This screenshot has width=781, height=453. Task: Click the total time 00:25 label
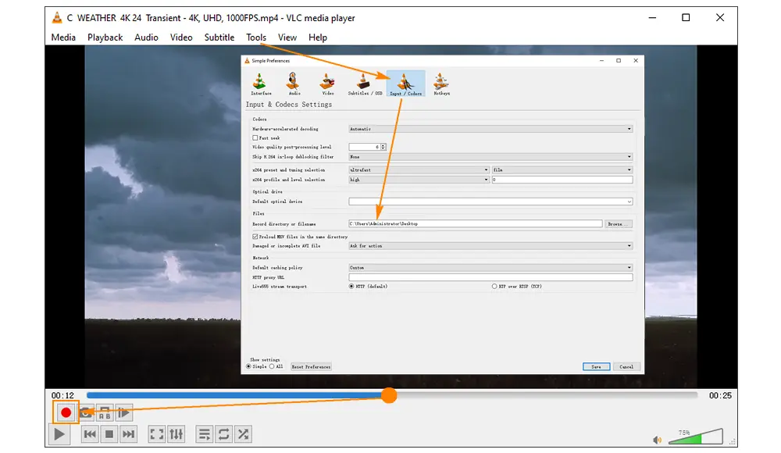pos(720,396)
